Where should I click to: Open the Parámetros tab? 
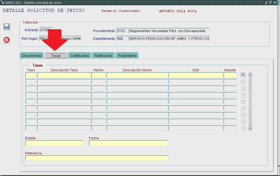[x=127, y=56]
